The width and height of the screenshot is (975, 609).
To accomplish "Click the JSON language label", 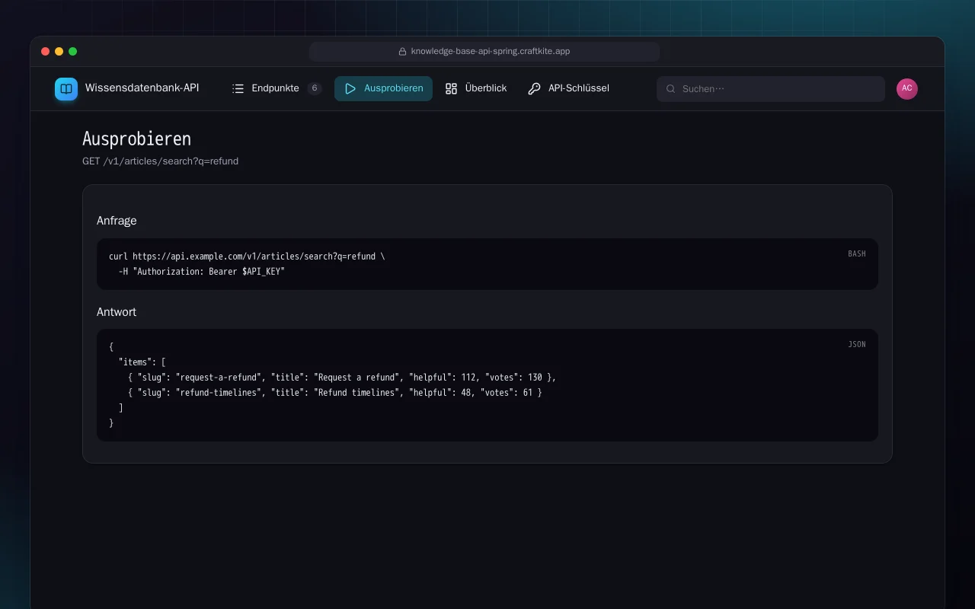I will point(857,344).
